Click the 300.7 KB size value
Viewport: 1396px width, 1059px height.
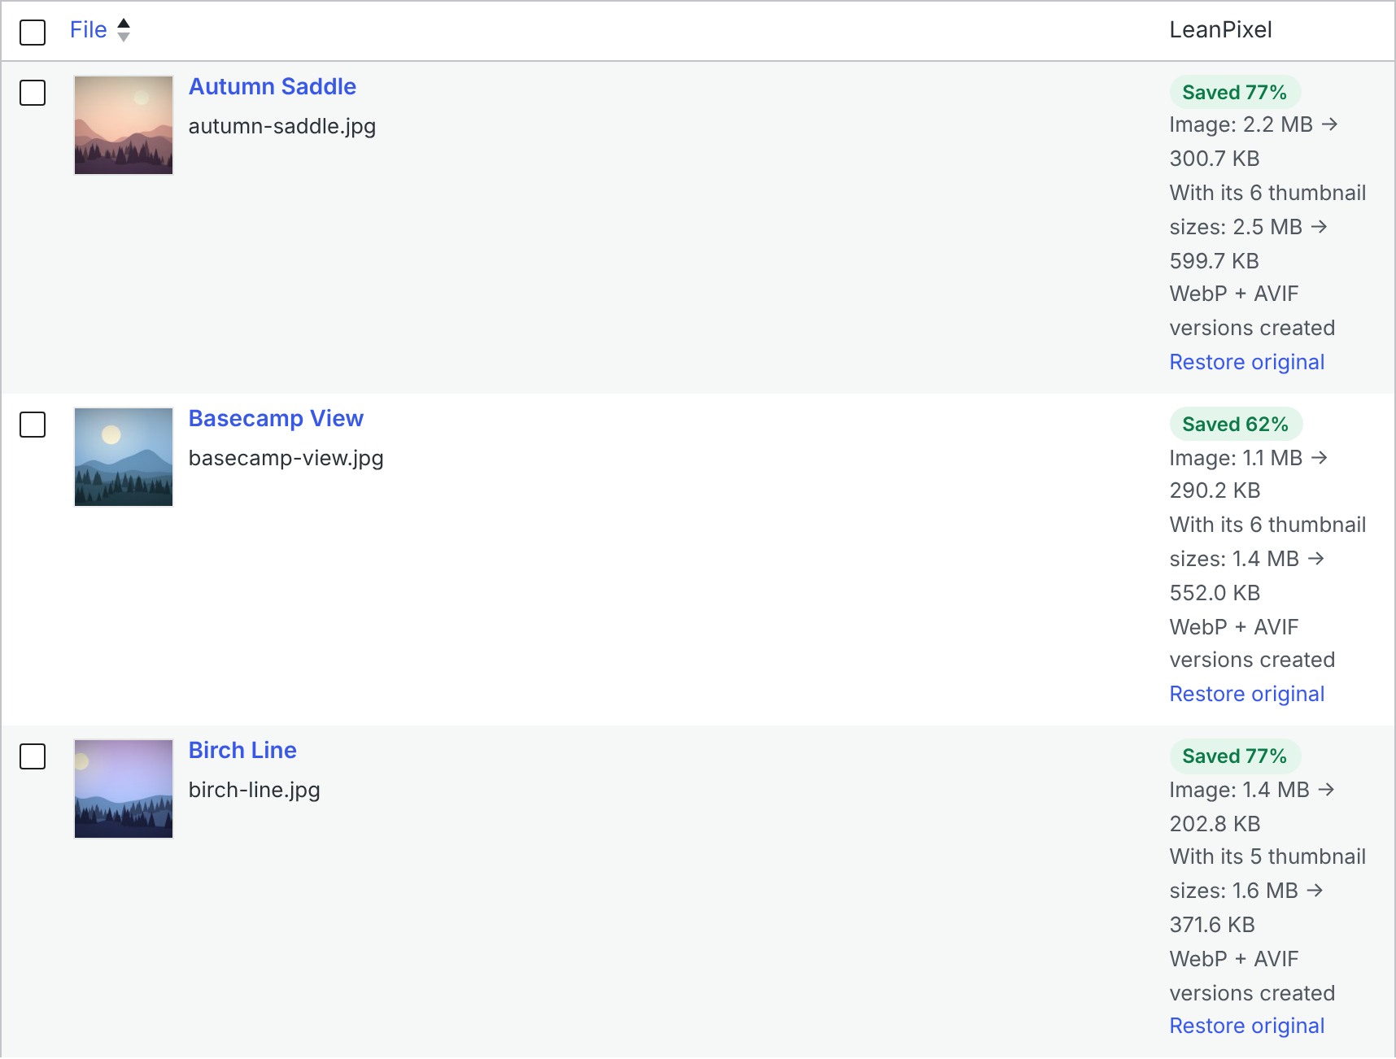1215,159
